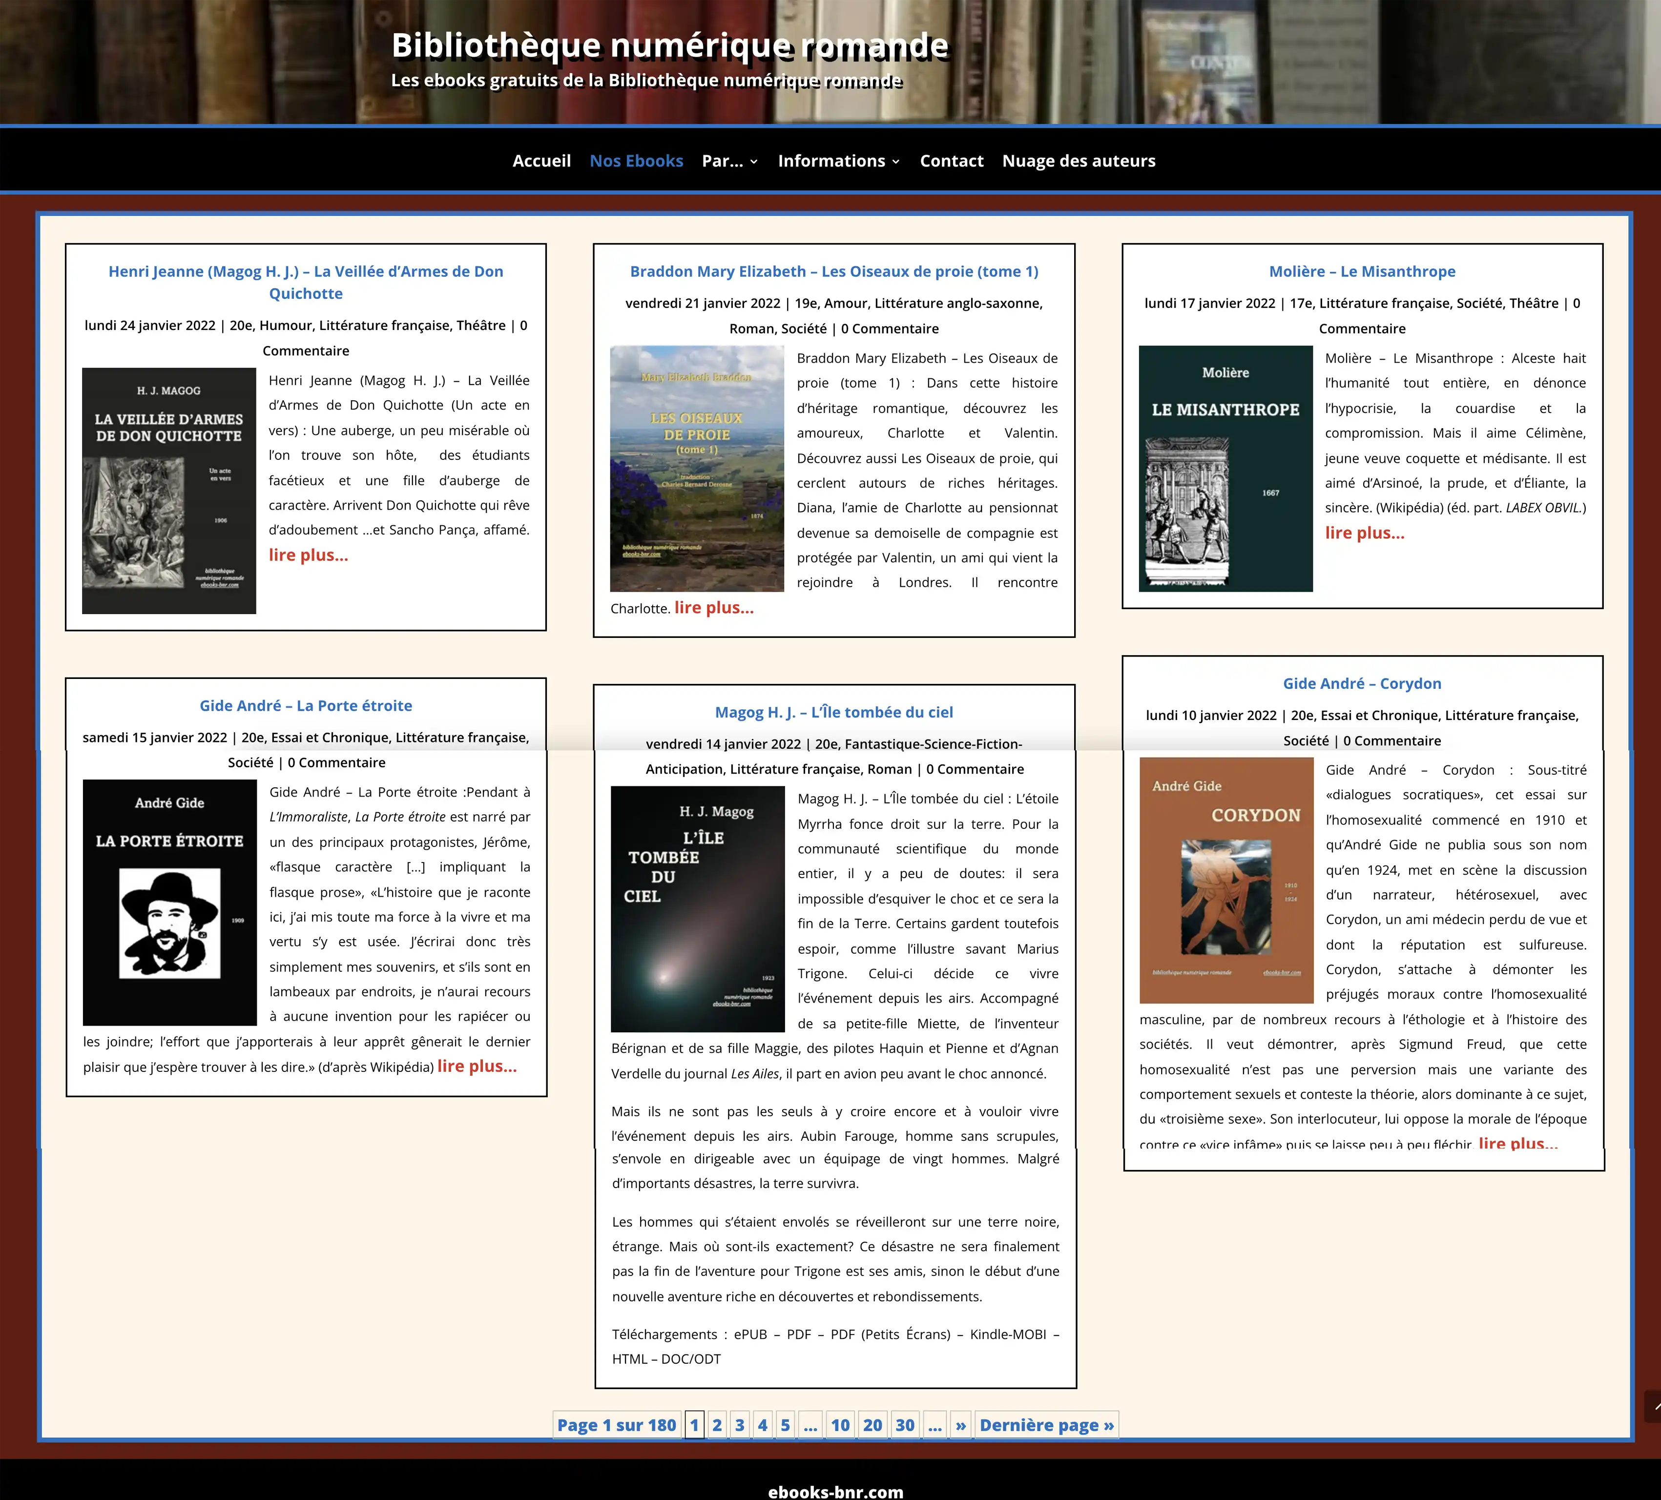Image resolution: width=1661 pixels, height=1500 pixels.
Task: Click scroll-to-top arrow at right edge
Action: pyautogui.click(x=1653, y=1406)
